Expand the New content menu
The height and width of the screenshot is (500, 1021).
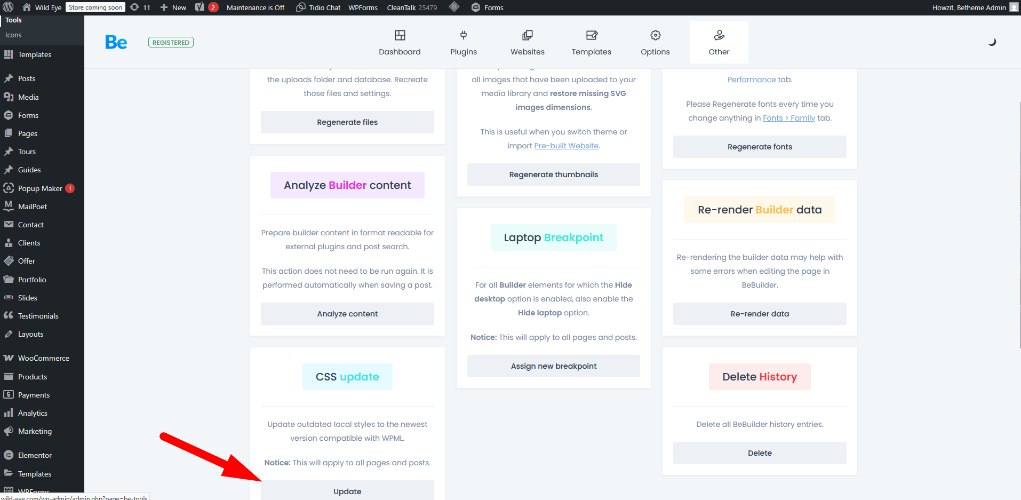point(173,7)
